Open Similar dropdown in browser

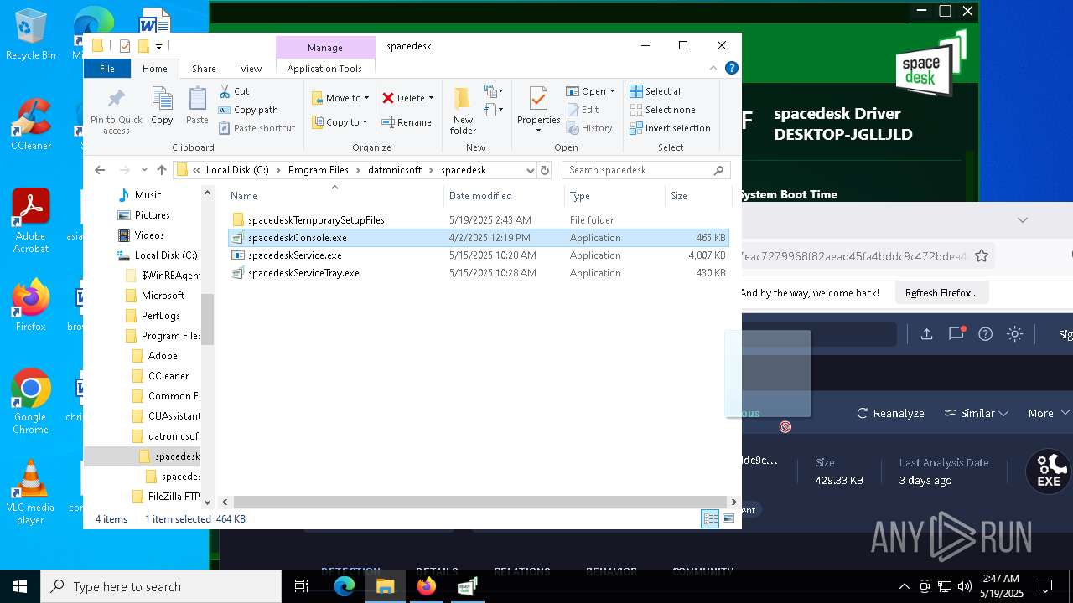pyautogui.click(x=977, y=414)
